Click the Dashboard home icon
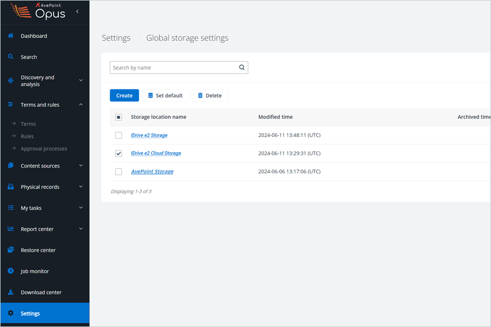Screen dimensions: 491x327 (11, 35)
